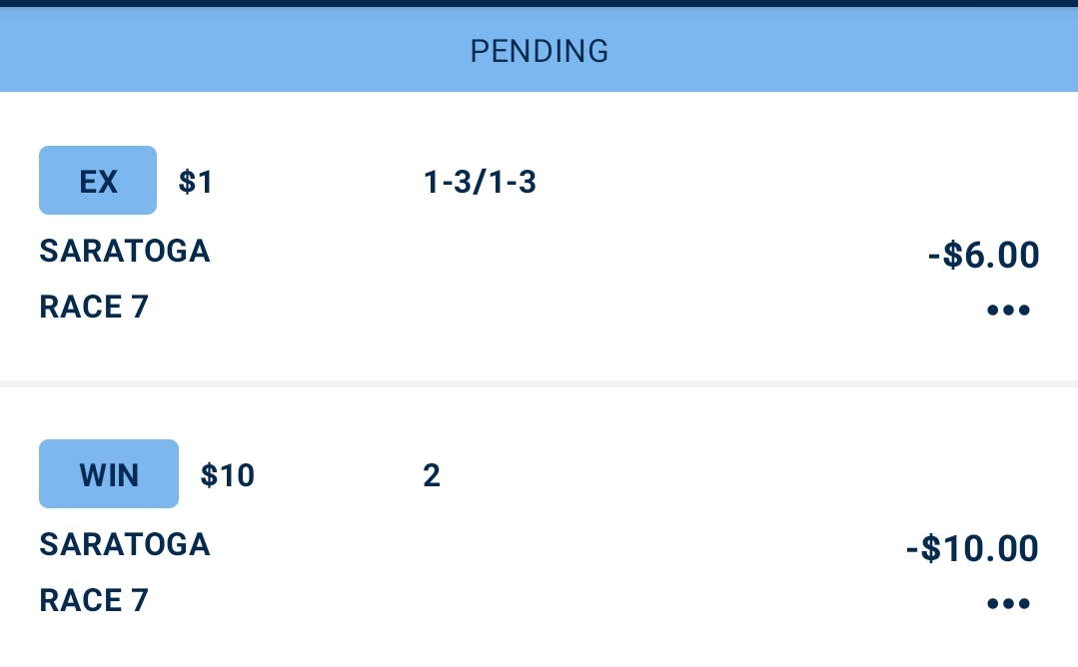This screenshot has width=1078, height=667.
Task: Tap the 1-3/1-3 exacta selections
Action: coord(480,182)
